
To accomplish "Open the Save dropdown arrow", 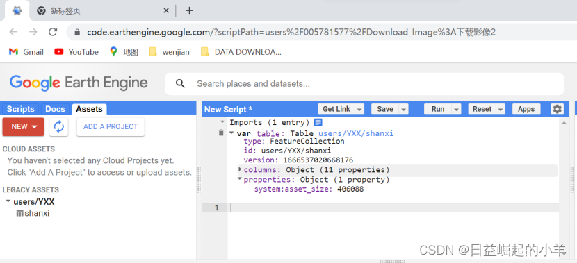I will (404, 109).
